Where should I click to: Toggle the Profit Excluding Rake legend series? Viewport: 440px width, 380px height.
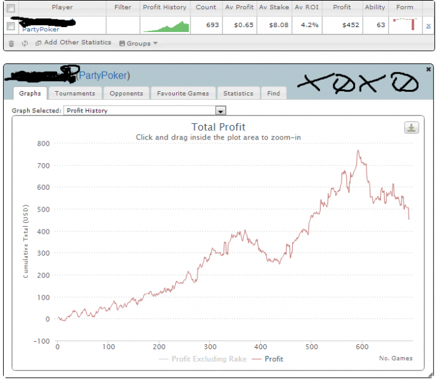[203, 359]
